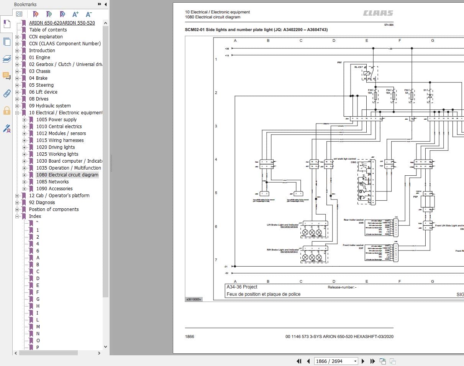
Task: Collapse the Bookmarks panel with left arrow
Action: point(105,4)
